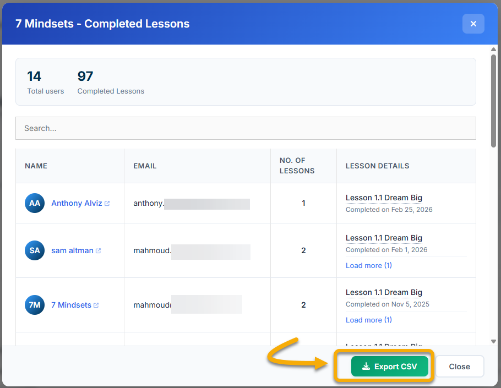The image size is (501, 388).
Task: Click Lesson 1.1 Dream Big in 7 Mindsets row
Action: pos(384,292)
